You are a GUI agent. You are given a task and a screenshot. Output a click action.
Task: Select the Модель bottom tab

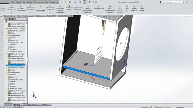(17, 105)
